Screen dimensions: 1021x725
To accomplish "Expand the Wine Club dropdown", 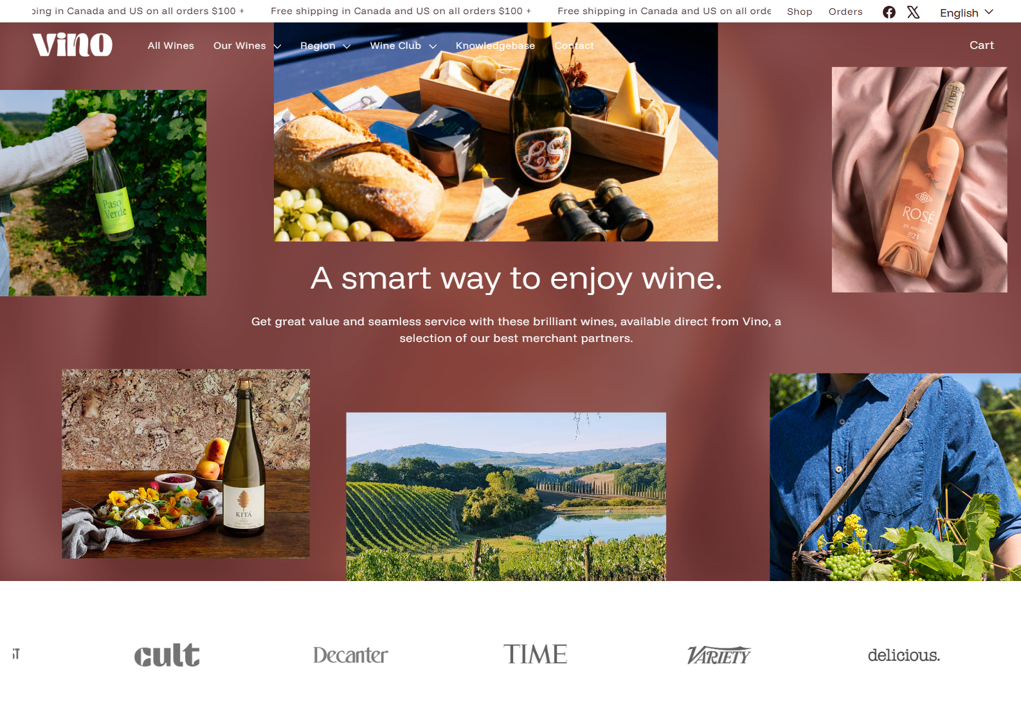I will point(403,46).
